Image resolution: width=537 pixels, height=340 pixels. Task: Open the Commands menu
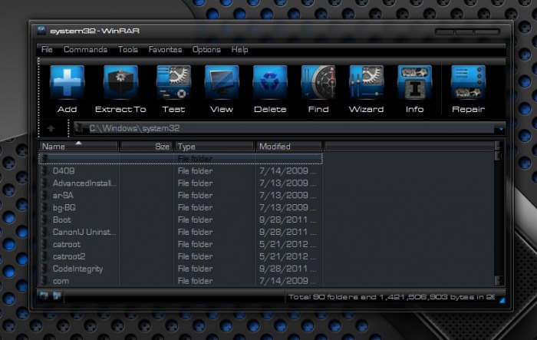(85, 49)
